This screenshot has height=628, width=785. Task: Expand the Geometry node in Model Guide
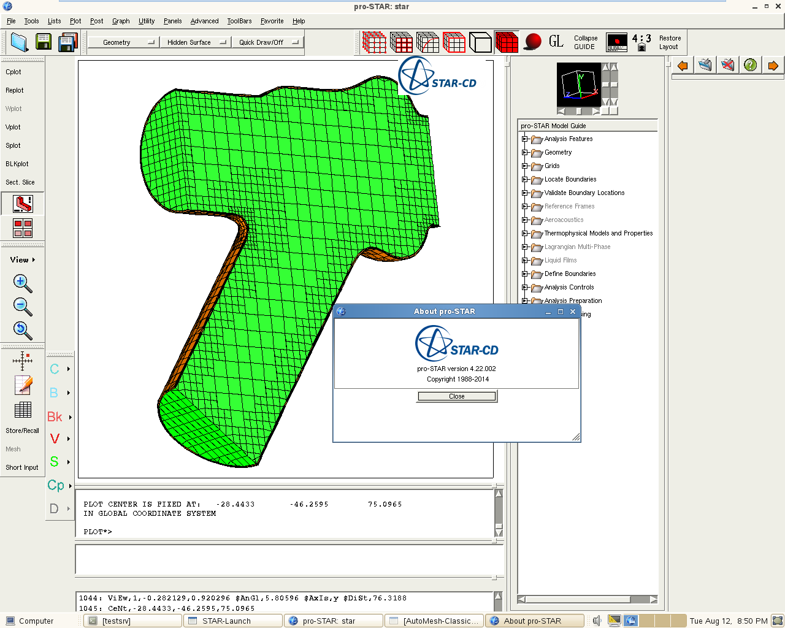pyautogui.click(x=525, y=153)
